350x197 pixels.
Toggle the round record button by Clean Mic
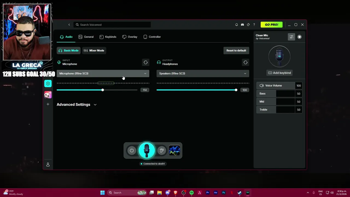299,37
